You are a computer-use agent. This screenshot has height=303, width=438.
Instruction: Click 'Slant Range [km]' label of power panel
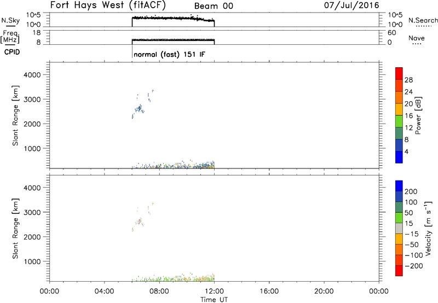click(15, 115)
